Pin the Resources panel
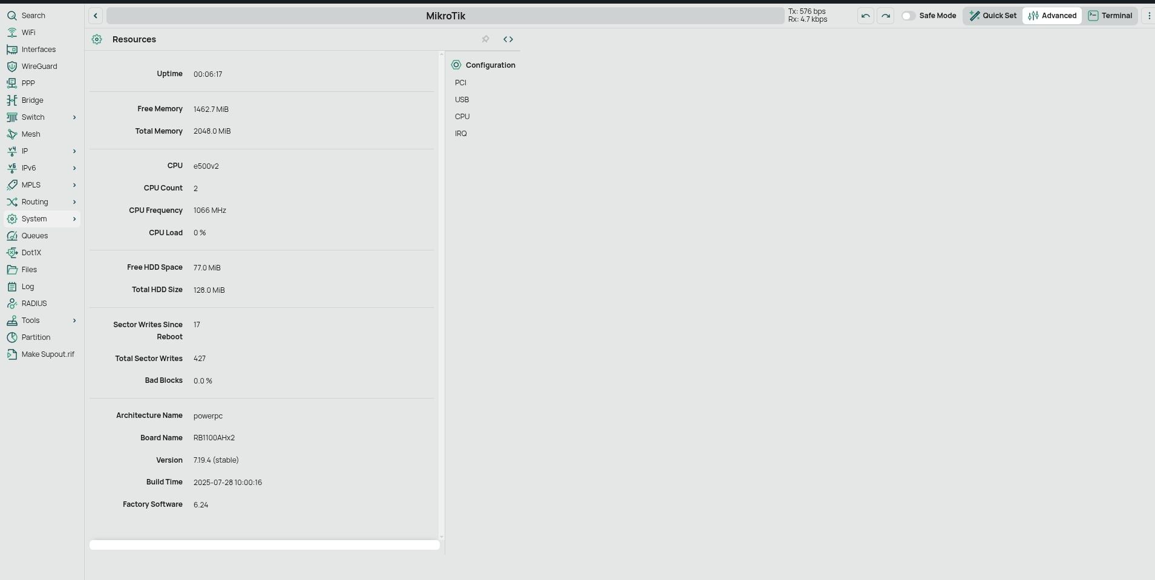This screenshot has width=1155, height=580. (485, 39)
